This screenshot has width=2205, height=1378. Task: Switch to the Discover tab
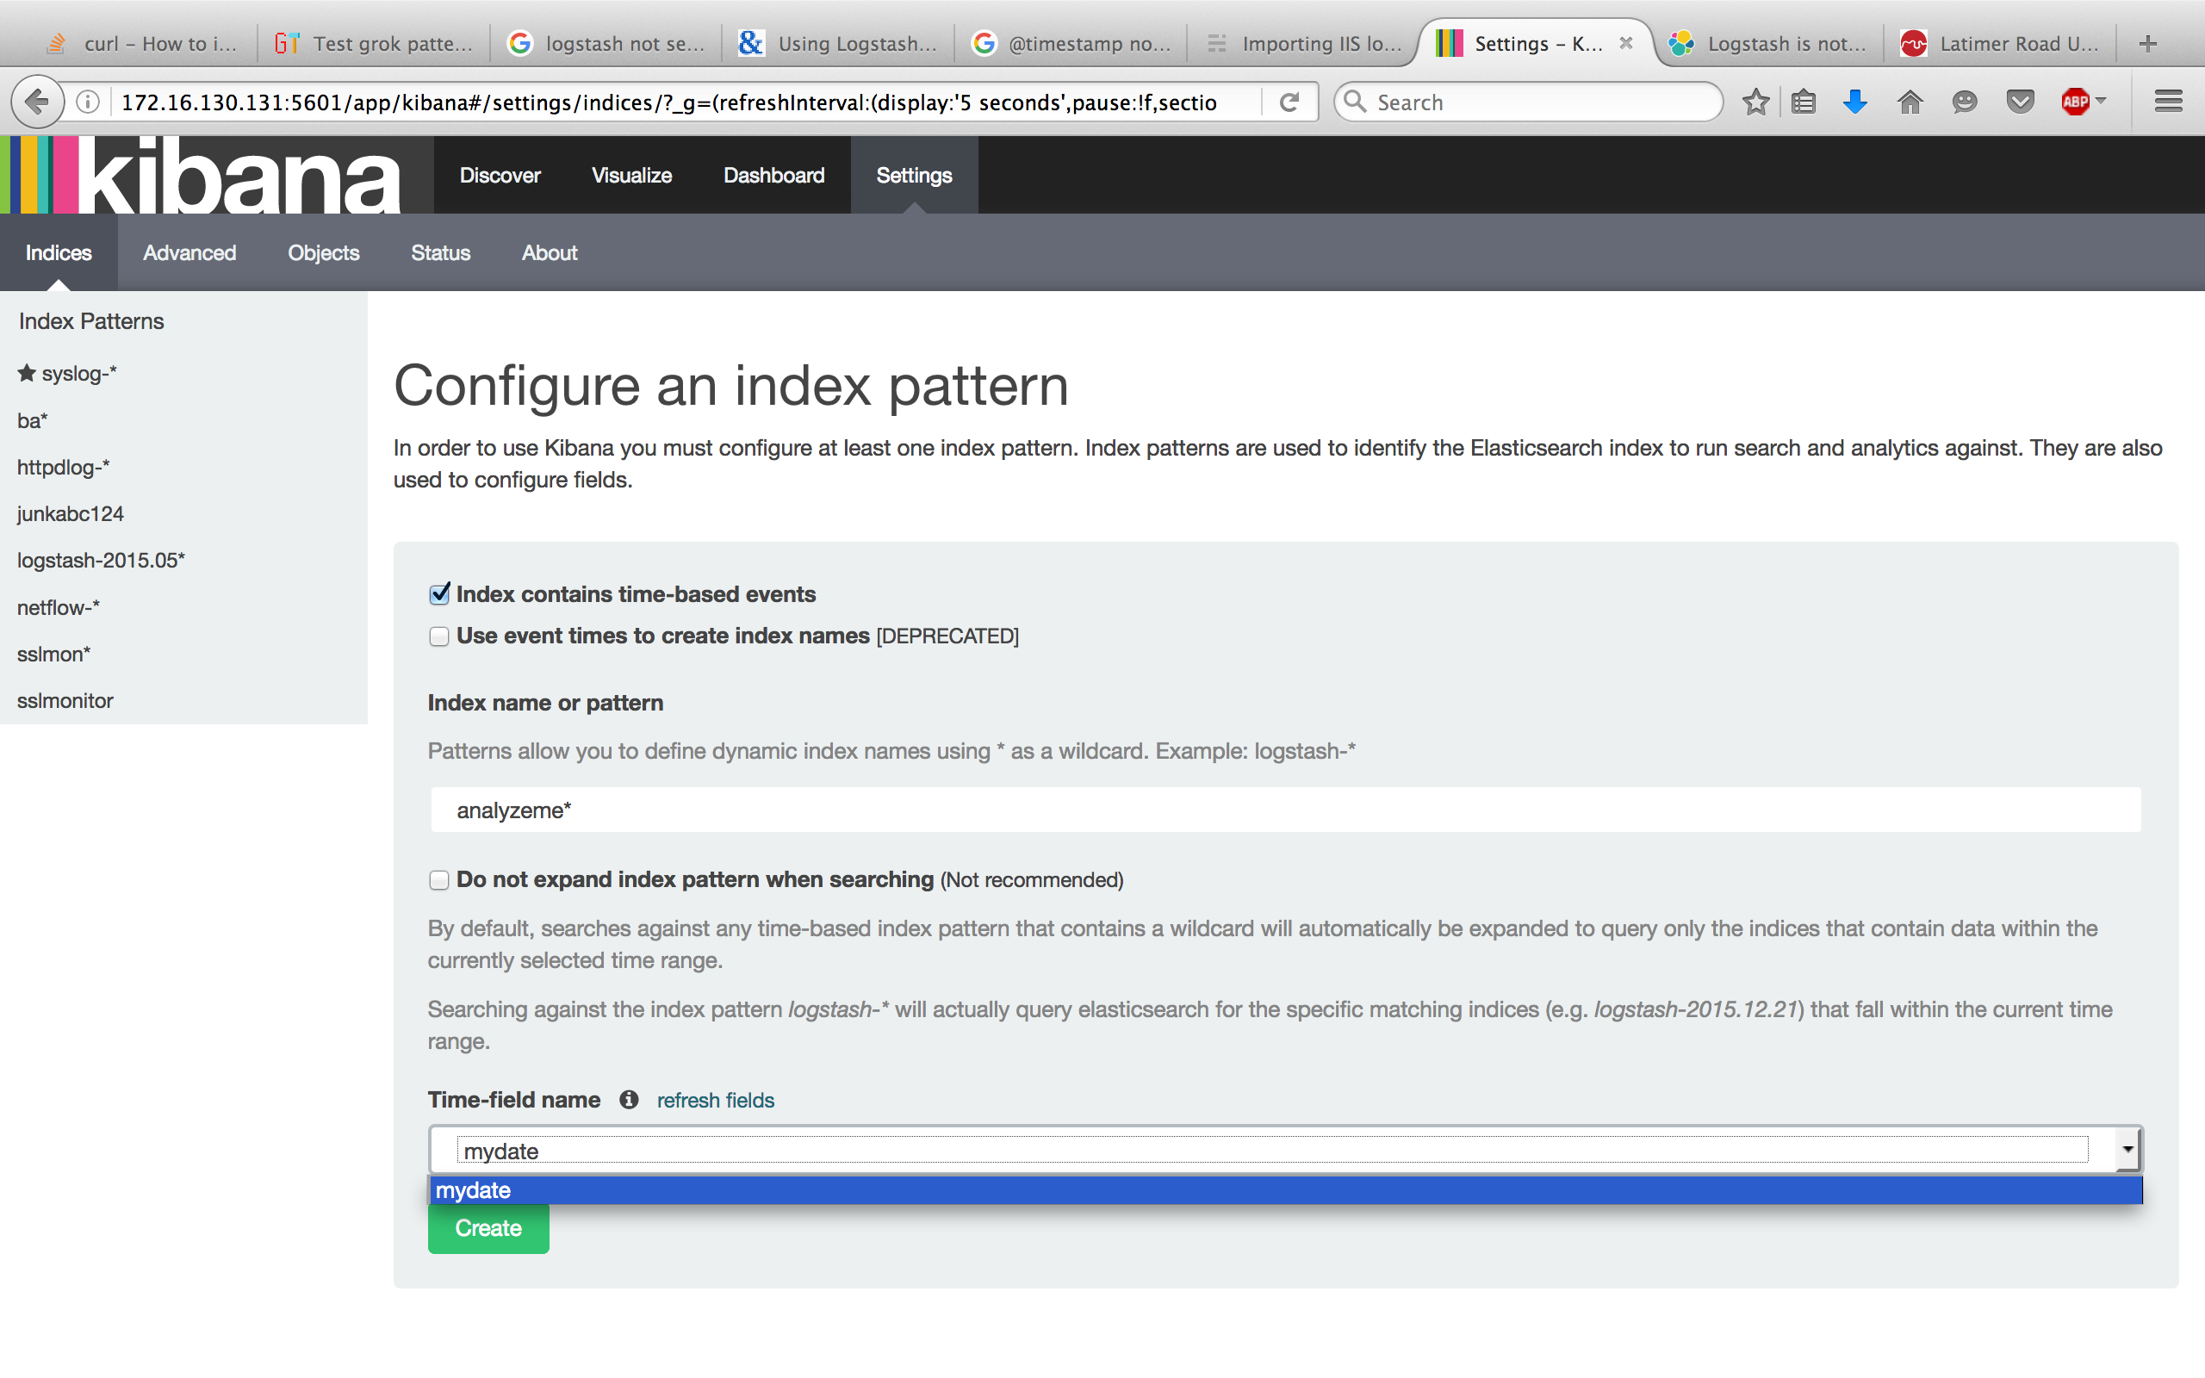tap(500, 175)
